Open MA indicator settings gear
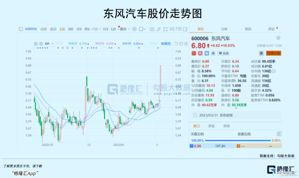 [36, 44]
